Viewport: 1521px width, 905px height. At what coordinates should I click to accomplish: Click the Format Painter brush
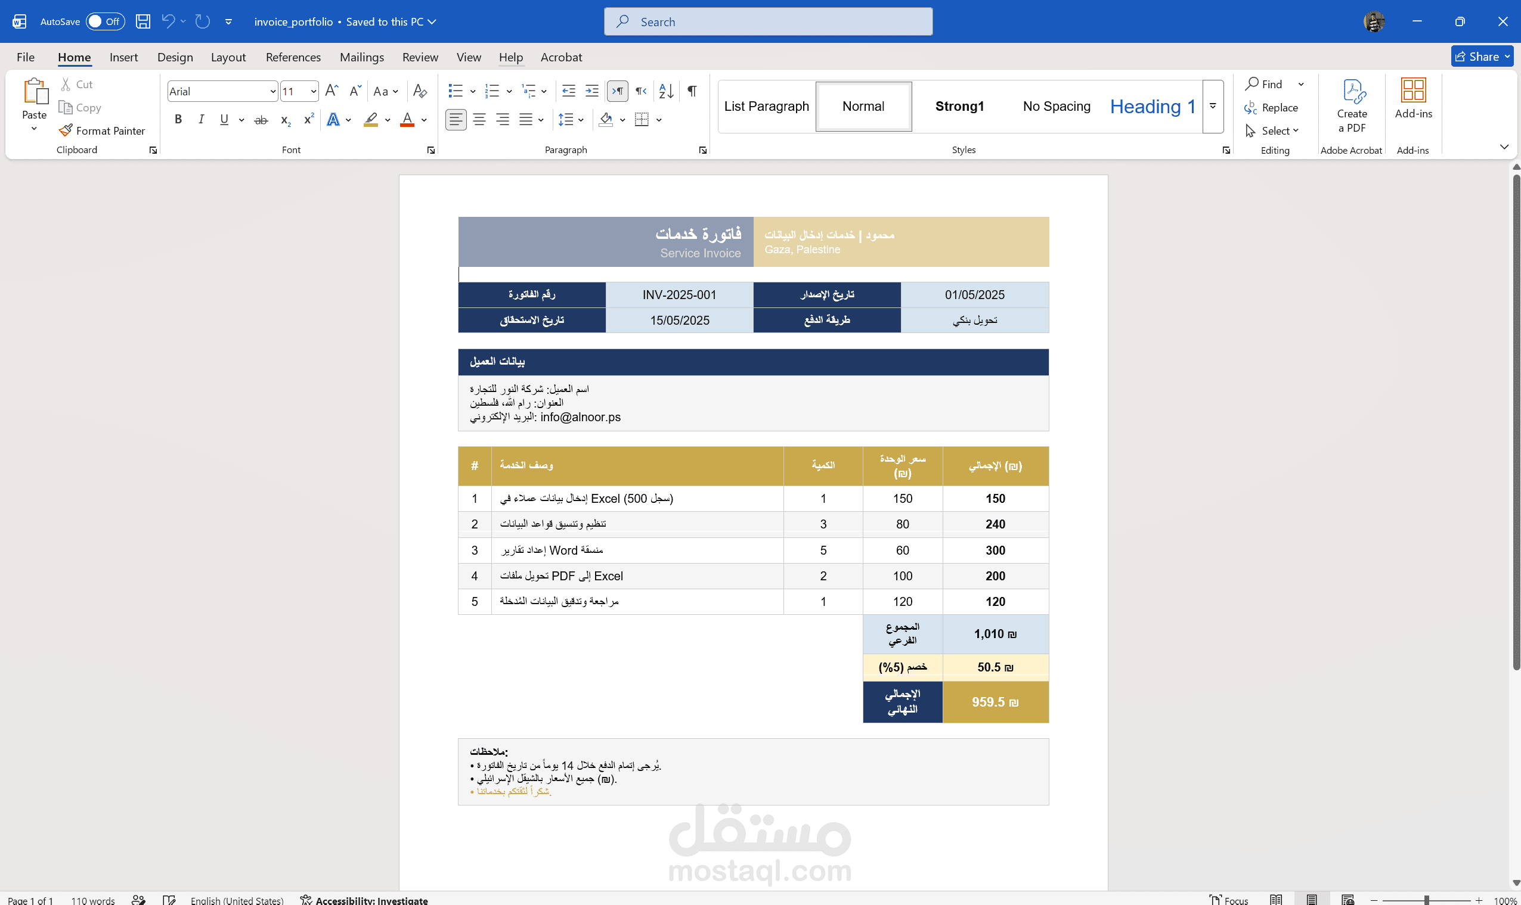(65, 130)
